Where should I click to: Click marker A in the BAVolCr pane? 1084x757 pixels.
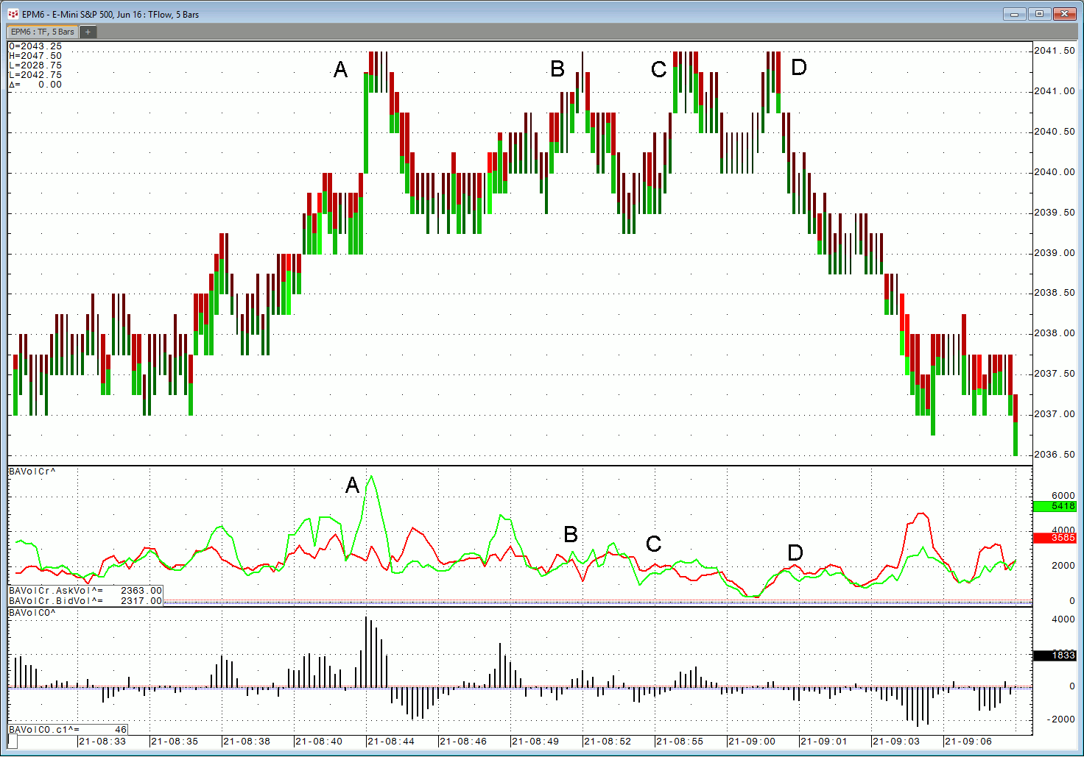pyautogui.click(x=351, y=486)
